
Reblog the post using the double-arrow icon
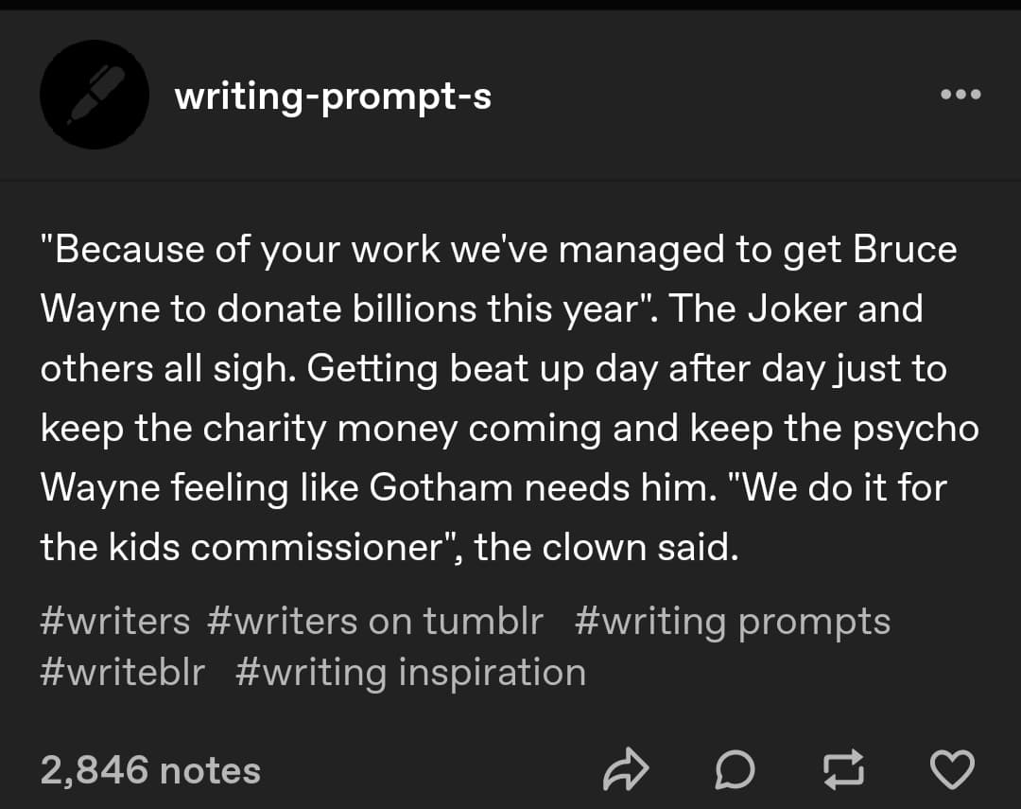844,769
